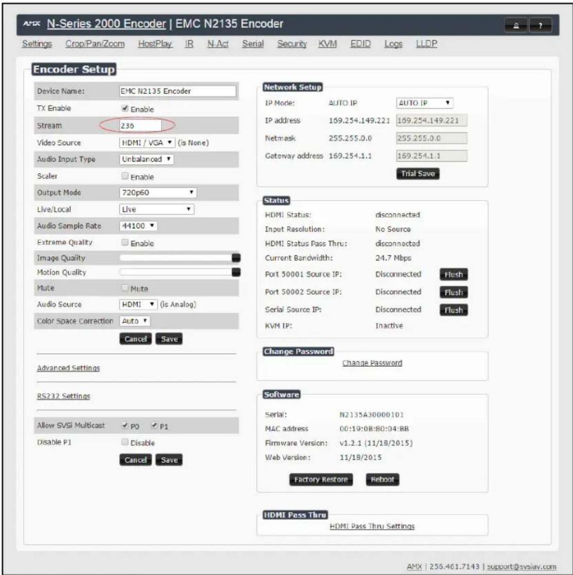Open the Audio Source HDMI dropdown
Image resolution: width=573 pixels, height=575 pixels.
tap(138, 304)
